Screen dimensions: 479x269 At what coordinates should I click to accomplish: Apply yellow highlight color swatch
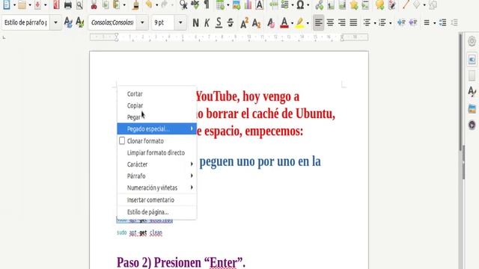(x=299, y=22)
